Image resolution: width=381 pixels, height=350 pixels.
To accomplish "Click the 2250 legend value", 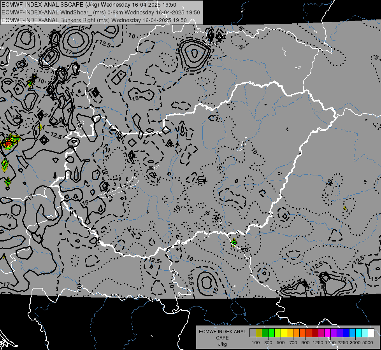I will pos(343,343).
